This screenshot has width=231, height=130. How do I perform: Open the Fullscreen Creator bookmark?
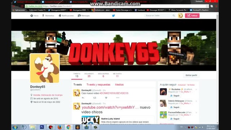coord(36,10)
